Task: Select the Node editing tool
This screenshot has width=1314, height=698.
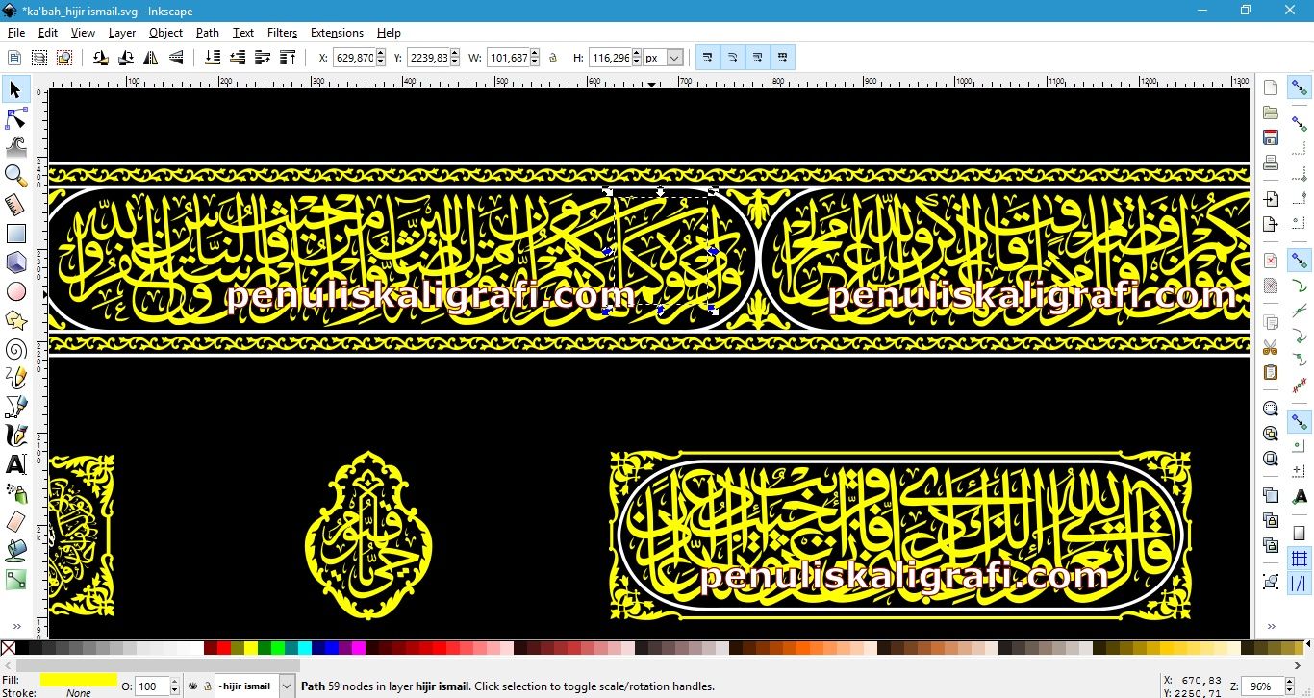Action: pos(15,118)
